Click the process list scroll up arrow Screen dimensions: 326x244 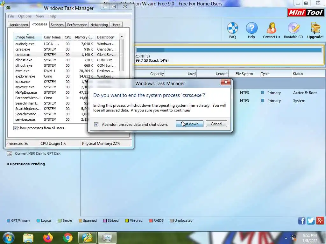pos(122,36)
